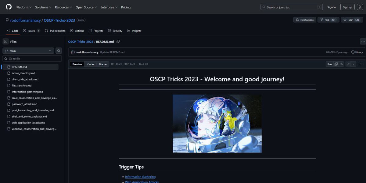Switch file view to Blame
This screenshot has width=366, height=183.
click(x=103, y=64)
